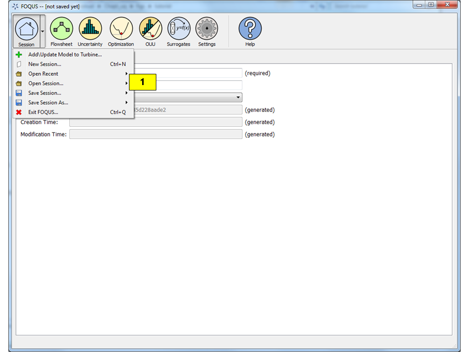469x352 pixels.
Task: Select the Optimization toolbar icon
Action: click(x=121, y=29)
